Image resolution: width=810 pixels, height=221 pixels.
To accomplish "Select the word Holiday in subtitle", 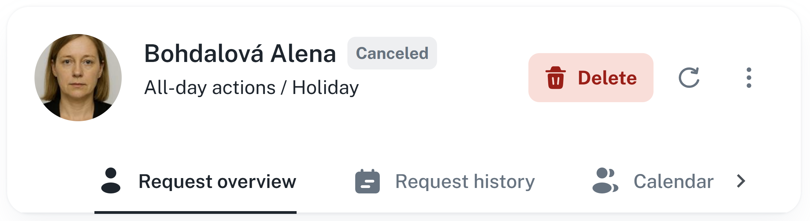I will 326,88.
